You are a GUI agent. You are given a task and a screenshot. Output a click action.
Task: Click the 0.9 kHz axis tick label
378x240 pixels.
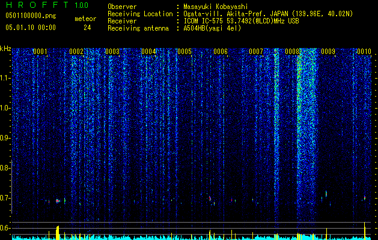pos(5,138)
